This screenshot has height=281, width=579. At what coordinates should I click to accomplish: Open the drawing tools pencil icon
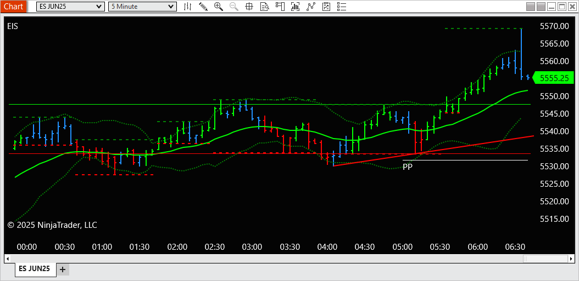point(203,6)
